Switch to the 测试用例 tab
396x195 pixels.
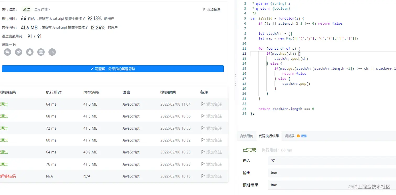(x=246, y=136)
